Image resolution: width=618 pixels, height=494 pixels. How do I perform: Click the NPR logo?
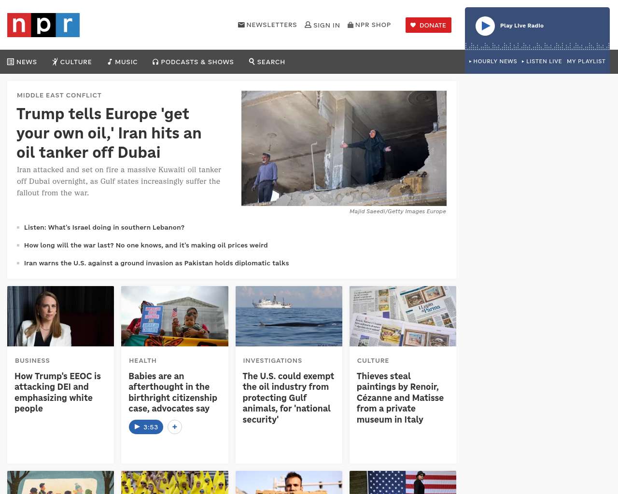(x=43, y=25)
